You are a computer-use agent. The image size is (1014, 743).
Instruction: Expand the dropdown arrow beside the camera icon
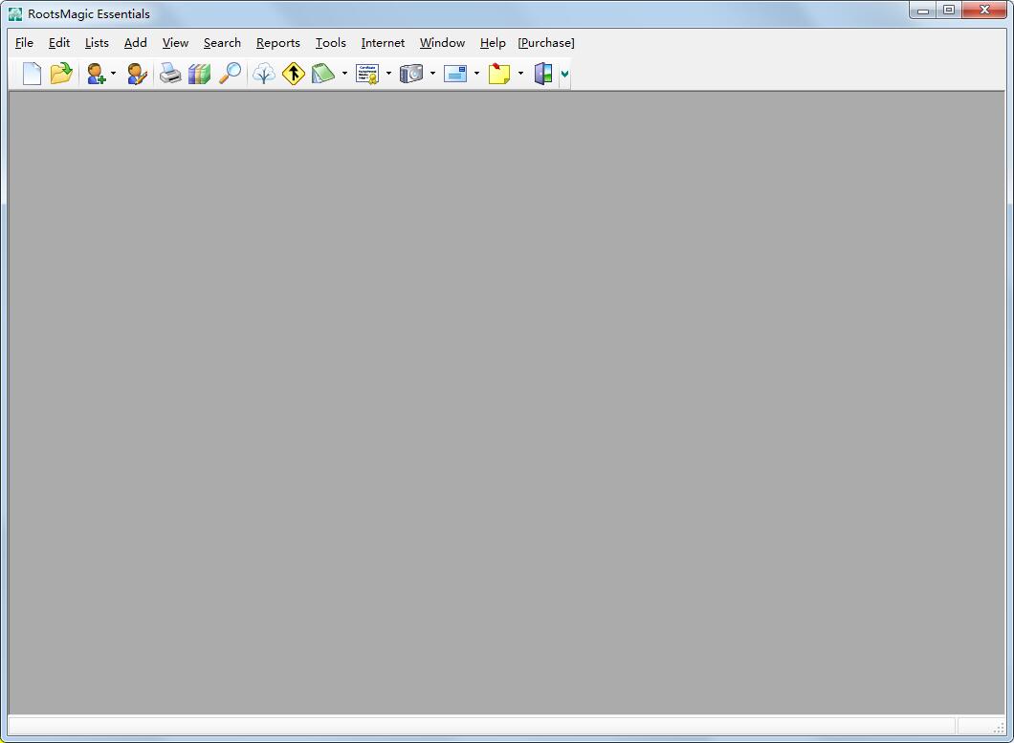pyautogui.click(x=432, y=74)
